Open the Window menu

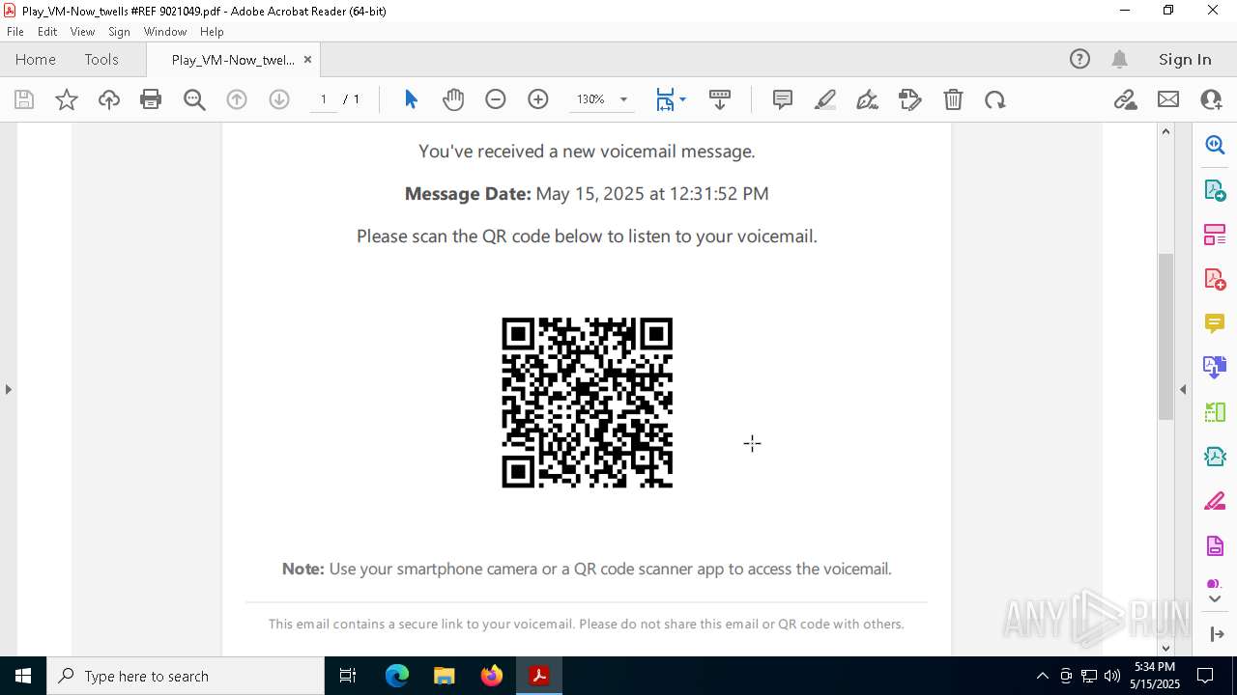click(165, 31)
